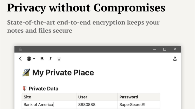
Task: Open the user account icon
Action: [175, 59]
